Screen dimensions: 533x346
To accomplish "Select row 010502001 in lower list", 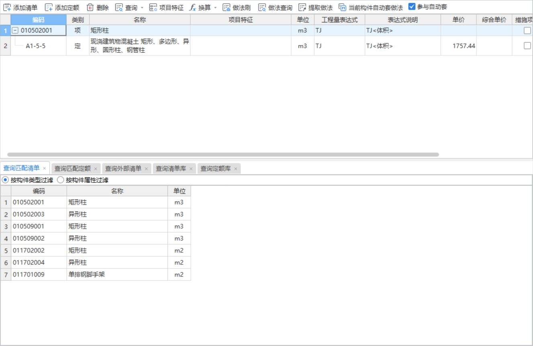I will (96, 202).
